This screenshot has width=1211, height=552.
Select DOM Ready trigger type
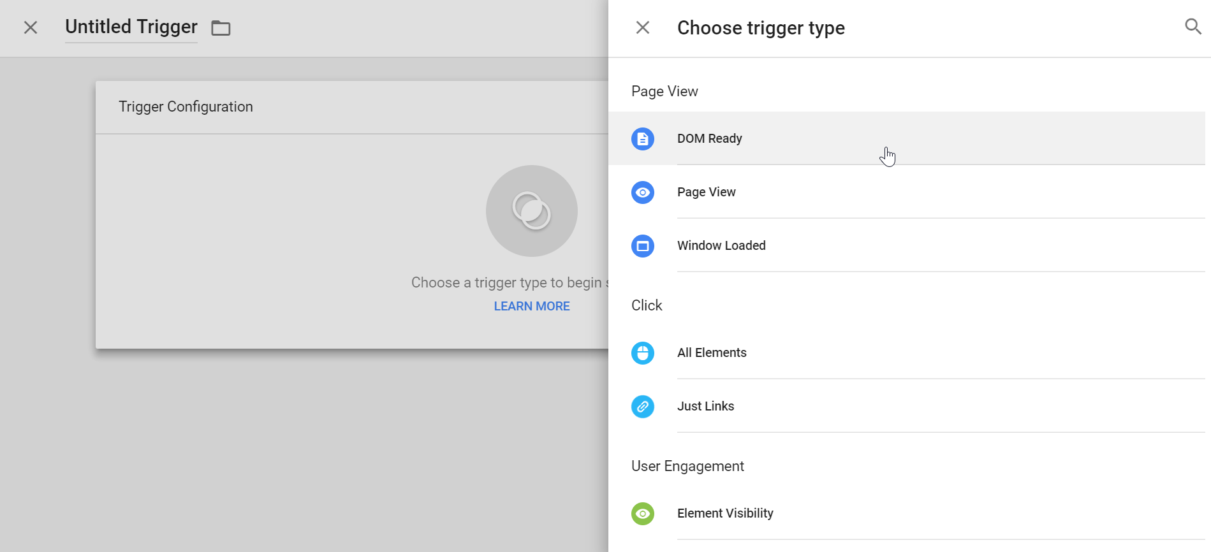pos(709,138)
